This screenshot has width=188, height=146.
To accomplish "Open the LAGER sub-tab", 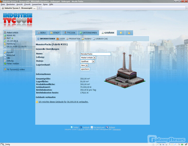I will click(60, 39).
